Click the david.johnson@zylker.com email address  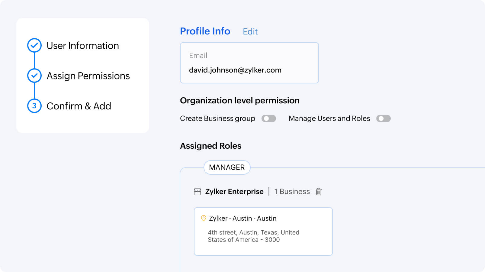click(235, 70)
